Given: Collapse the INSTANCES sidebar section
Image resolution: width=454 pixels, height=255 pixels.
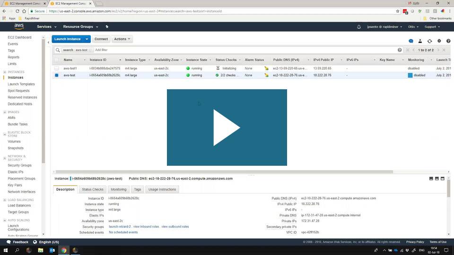Looking at the screenshot, I should pyautogui.click(x=5, y=72).
